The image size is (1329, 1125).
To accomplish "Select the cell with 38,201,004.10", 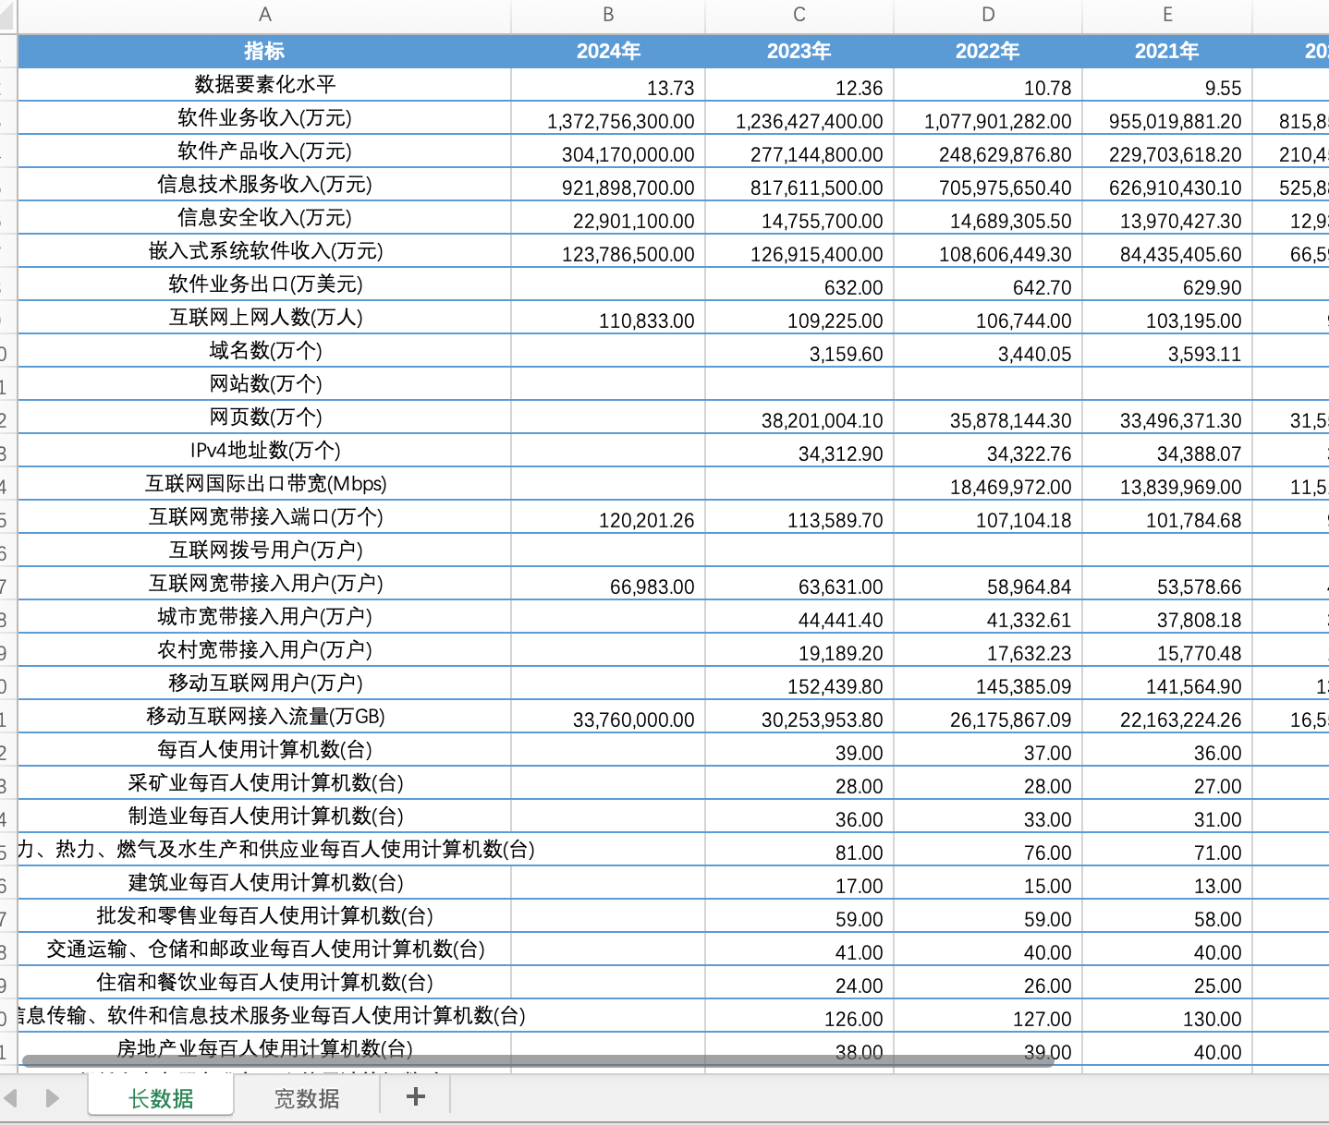I will pyautogui.click(x=799, y=417).
